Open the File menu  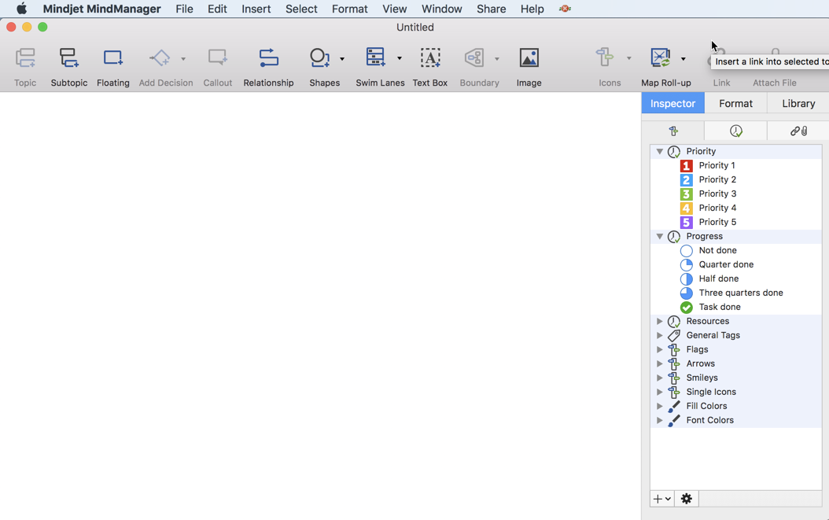(x=185, y=9)
